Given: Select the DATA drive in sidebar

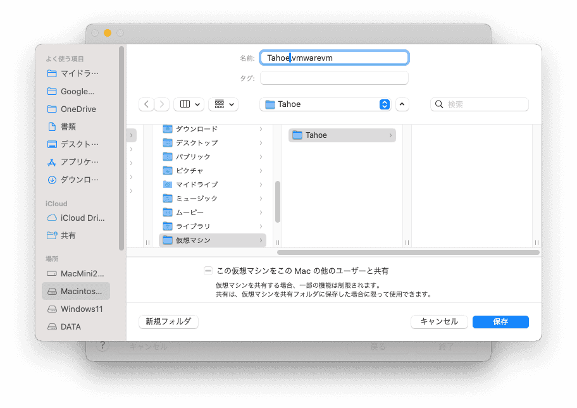Looking at the screenshot, I should click(70, 327).
